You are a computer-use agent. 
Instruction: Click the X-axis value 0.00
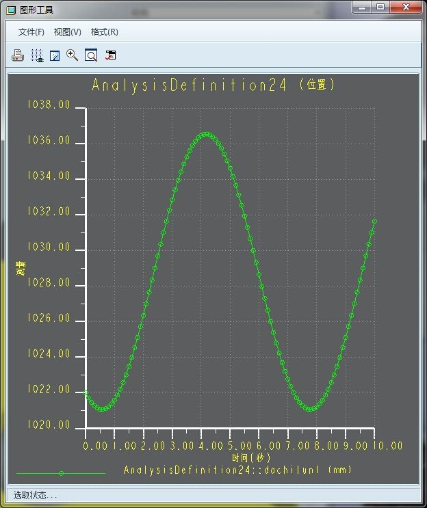95,446
